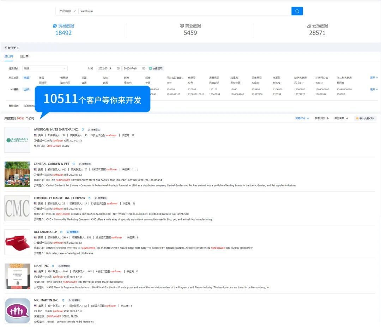The height and width of the screenshot is (327, 381).
Task: Copy the CENTRAL GARDEN & PET name icon
Action: coord(74,164)
